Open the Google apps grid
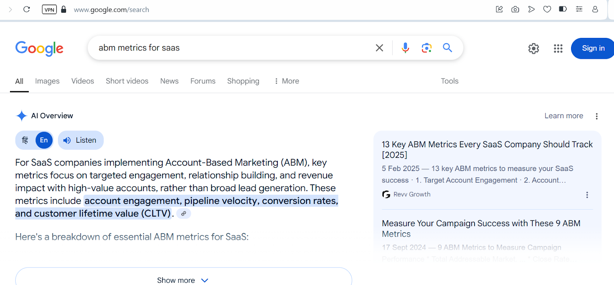The image size is (614, 285). tap(558, 48)
